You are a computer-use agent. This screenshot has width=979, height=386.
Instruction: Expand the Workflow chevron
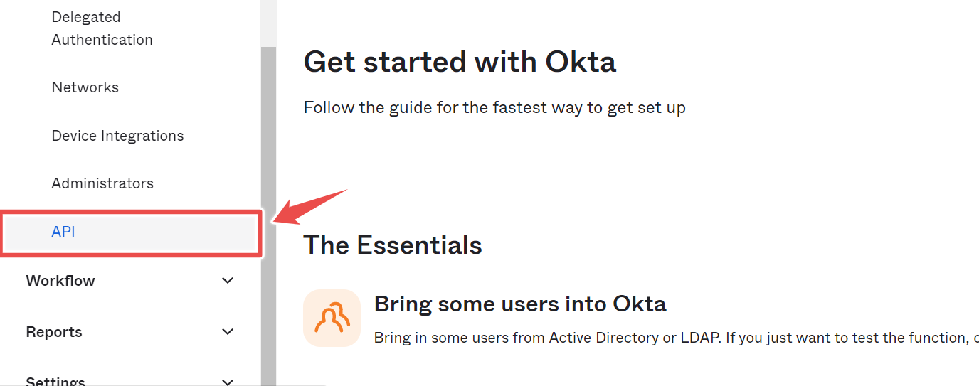point(228,281)
